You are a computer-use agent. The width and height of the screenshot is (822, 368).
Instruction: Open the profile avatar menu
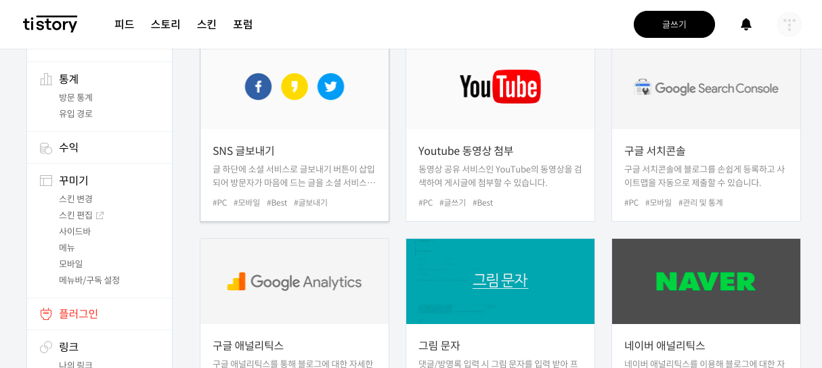[x=789, y=24]
